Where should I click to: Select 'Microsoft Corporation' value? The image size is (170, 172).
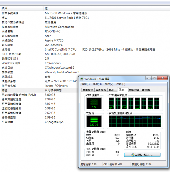59,27
